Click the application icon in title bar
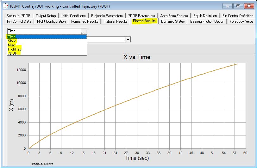257x168 pixels. (x=5, y=6)
